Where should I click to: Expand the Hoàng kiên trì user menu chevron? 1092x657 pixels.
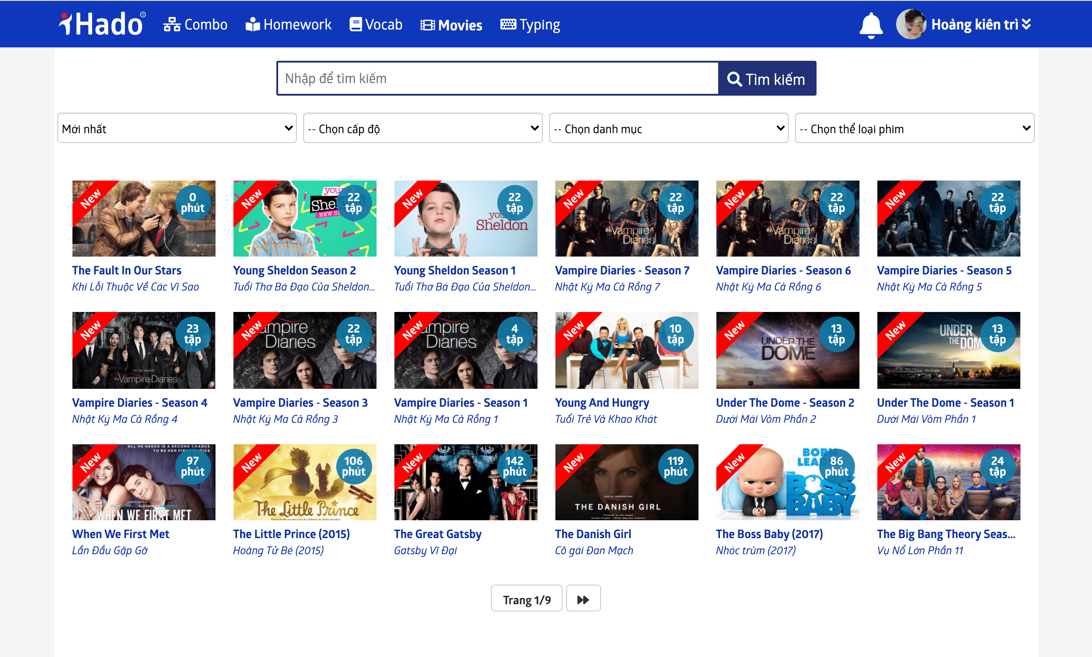(1027, 24)
